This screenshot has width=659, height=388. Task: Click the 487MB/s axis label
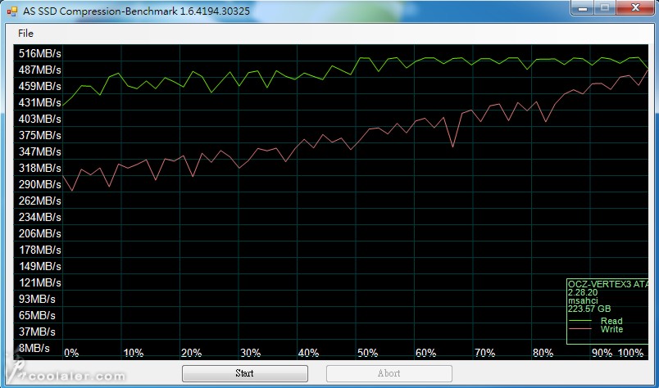[39, 70]
